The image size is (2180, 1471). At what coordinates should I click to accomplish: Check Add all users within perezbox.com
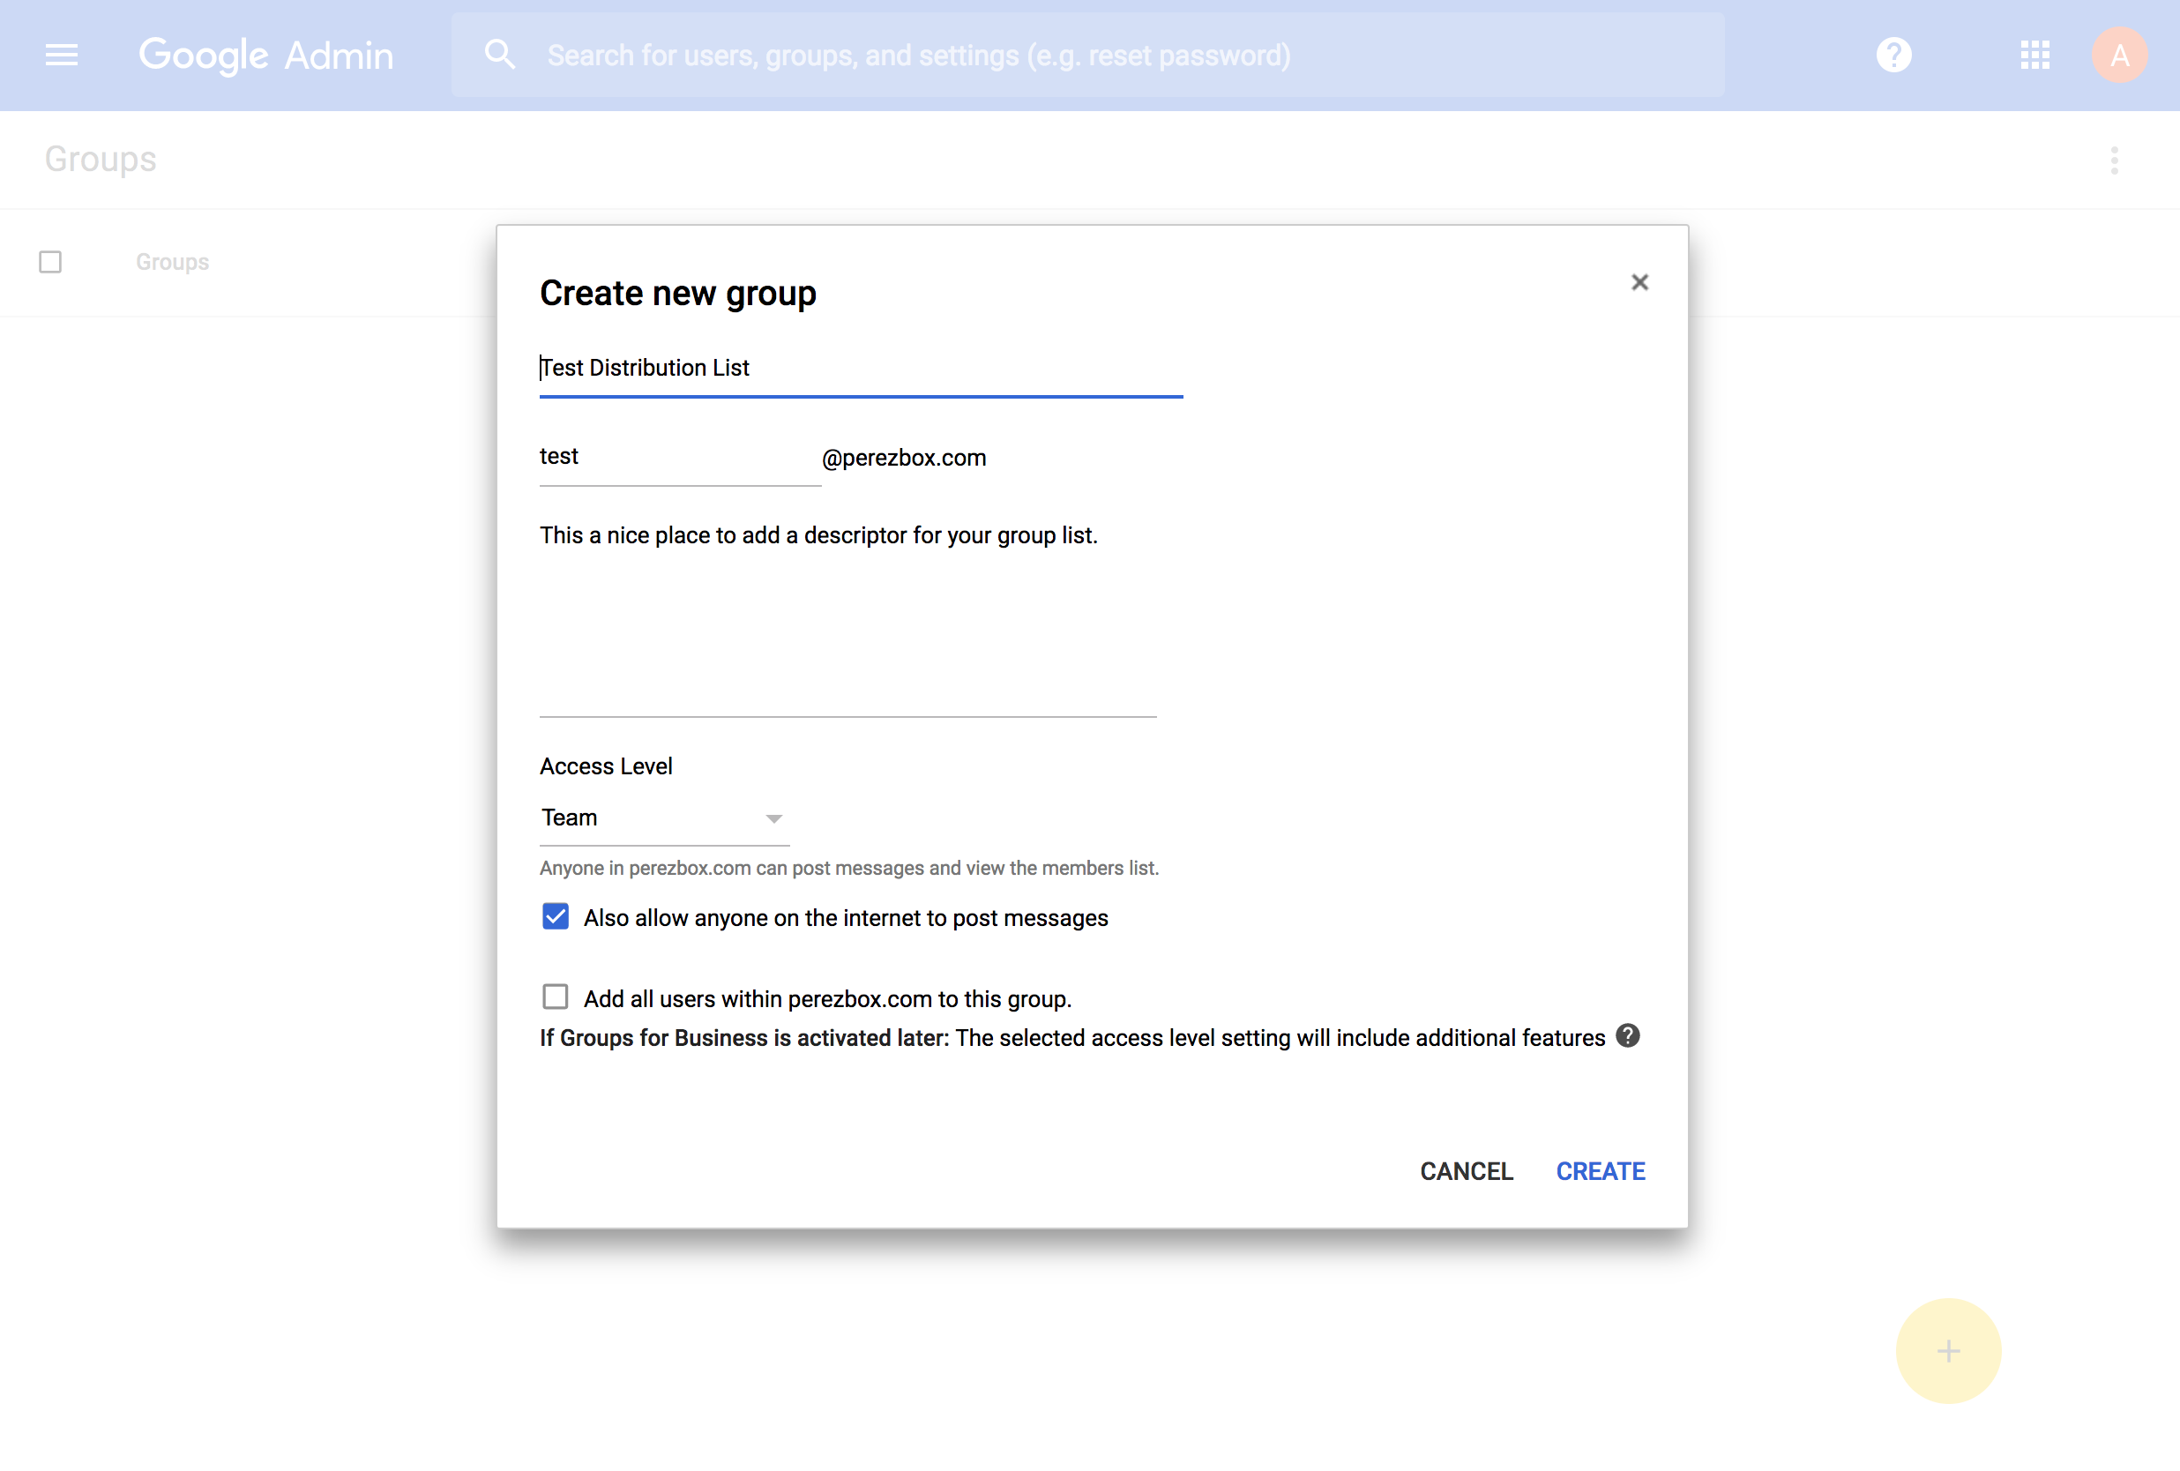tap(556, 997)
